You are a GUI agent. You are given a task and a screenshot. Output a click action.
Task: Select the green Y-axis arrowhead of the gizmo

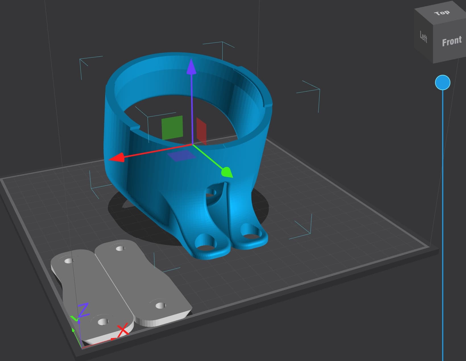click(x=226, y=172)
